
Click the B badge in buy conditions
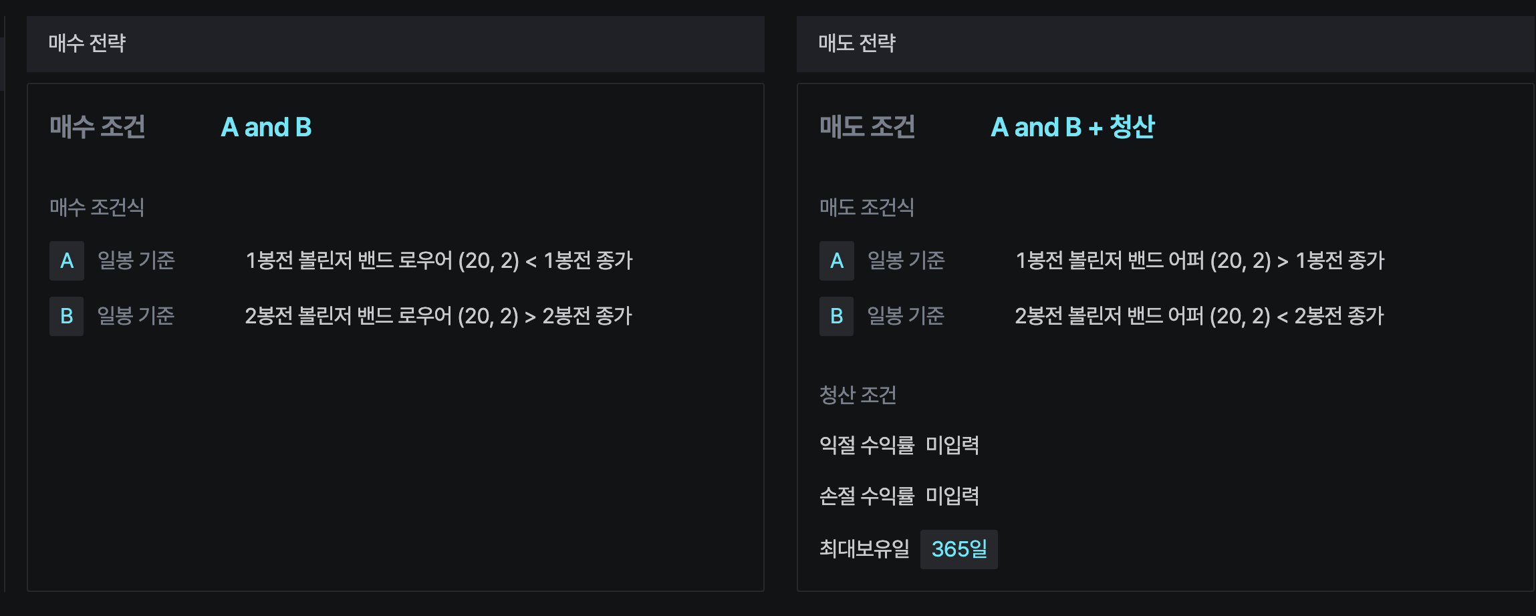click(67, 316)
